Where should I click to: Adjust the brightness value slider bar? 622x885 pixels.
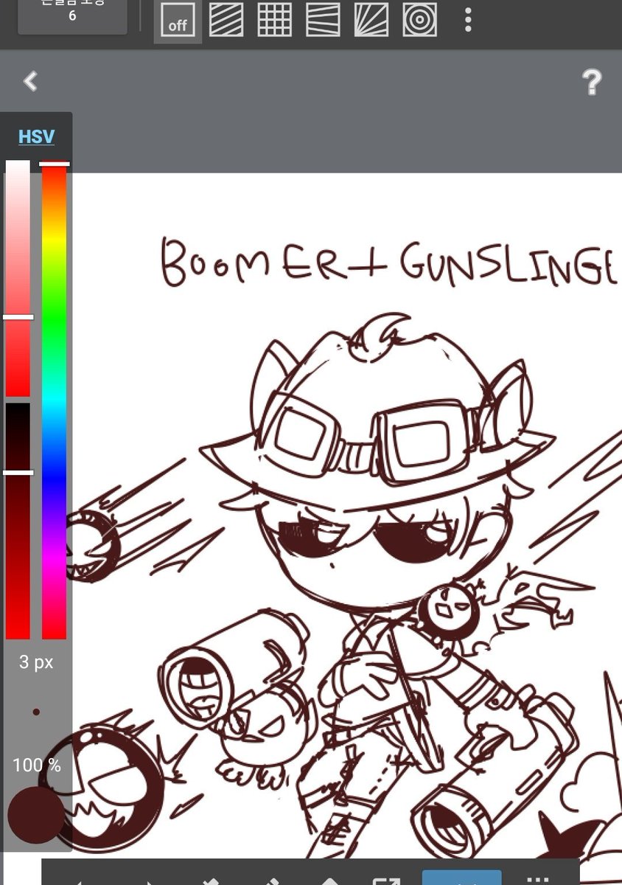click(18, 521)
